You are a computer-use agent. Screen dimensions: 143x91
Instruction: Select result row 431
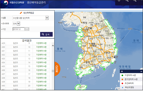click(x=25, y=51)
